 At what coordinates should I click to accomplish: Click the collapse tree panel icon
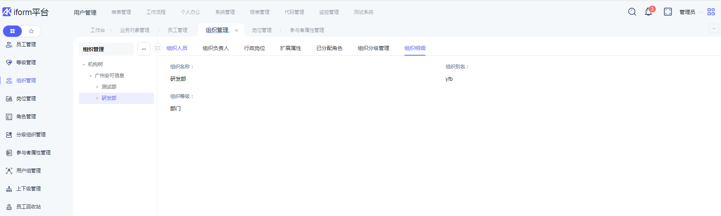pos(157,48)
